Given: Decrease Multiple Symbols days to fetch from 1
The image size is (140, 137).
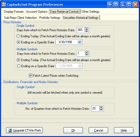Looking at the screenshot, I should (x=87, y=54).
